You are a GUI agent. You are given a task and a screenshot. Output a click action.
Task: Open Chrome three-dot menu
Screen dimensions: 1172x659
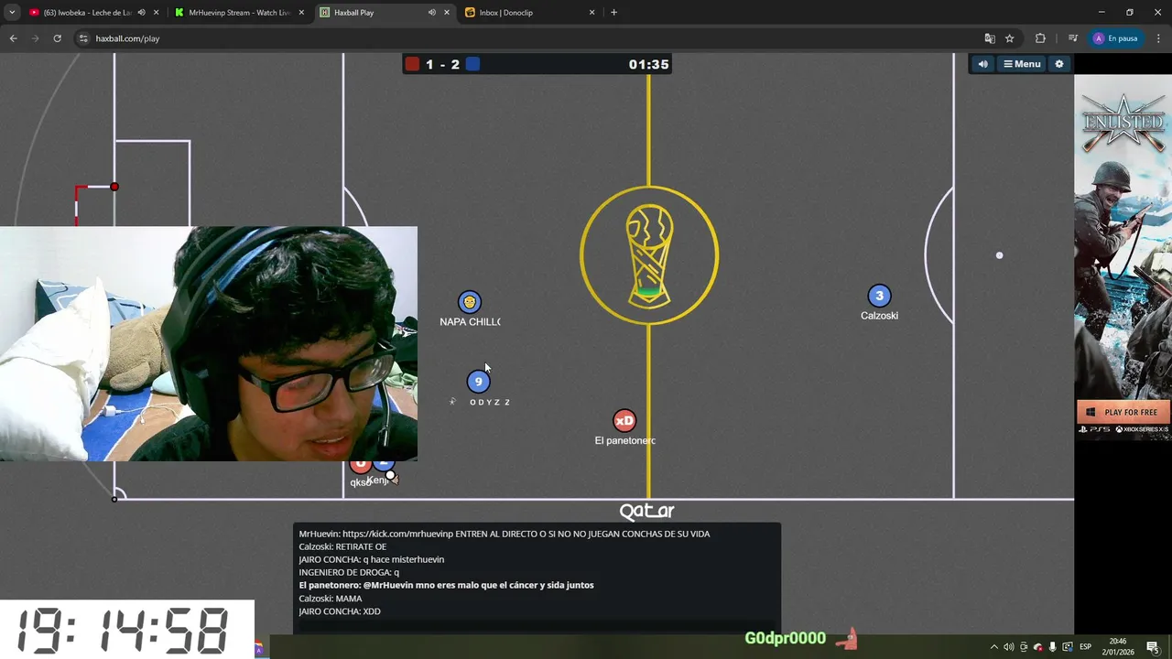coord(1158,38)
